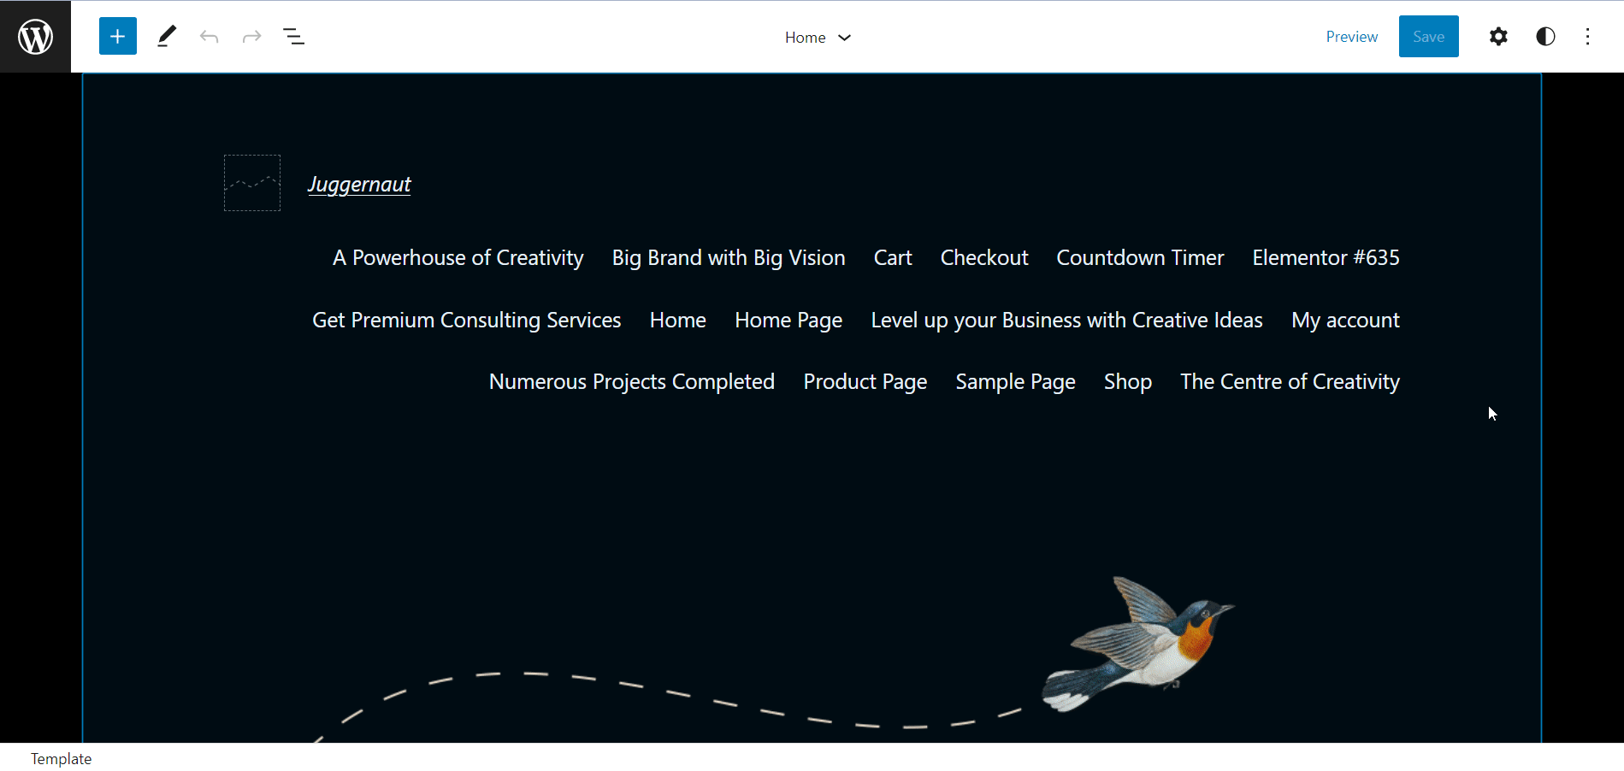Select 'Level up your Business with Creative Ideas'

pyautogui.click(x=1066, y=321)
